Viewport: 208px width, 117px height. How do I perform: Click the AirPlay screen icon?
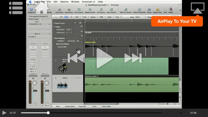click(x=197, y=8)
